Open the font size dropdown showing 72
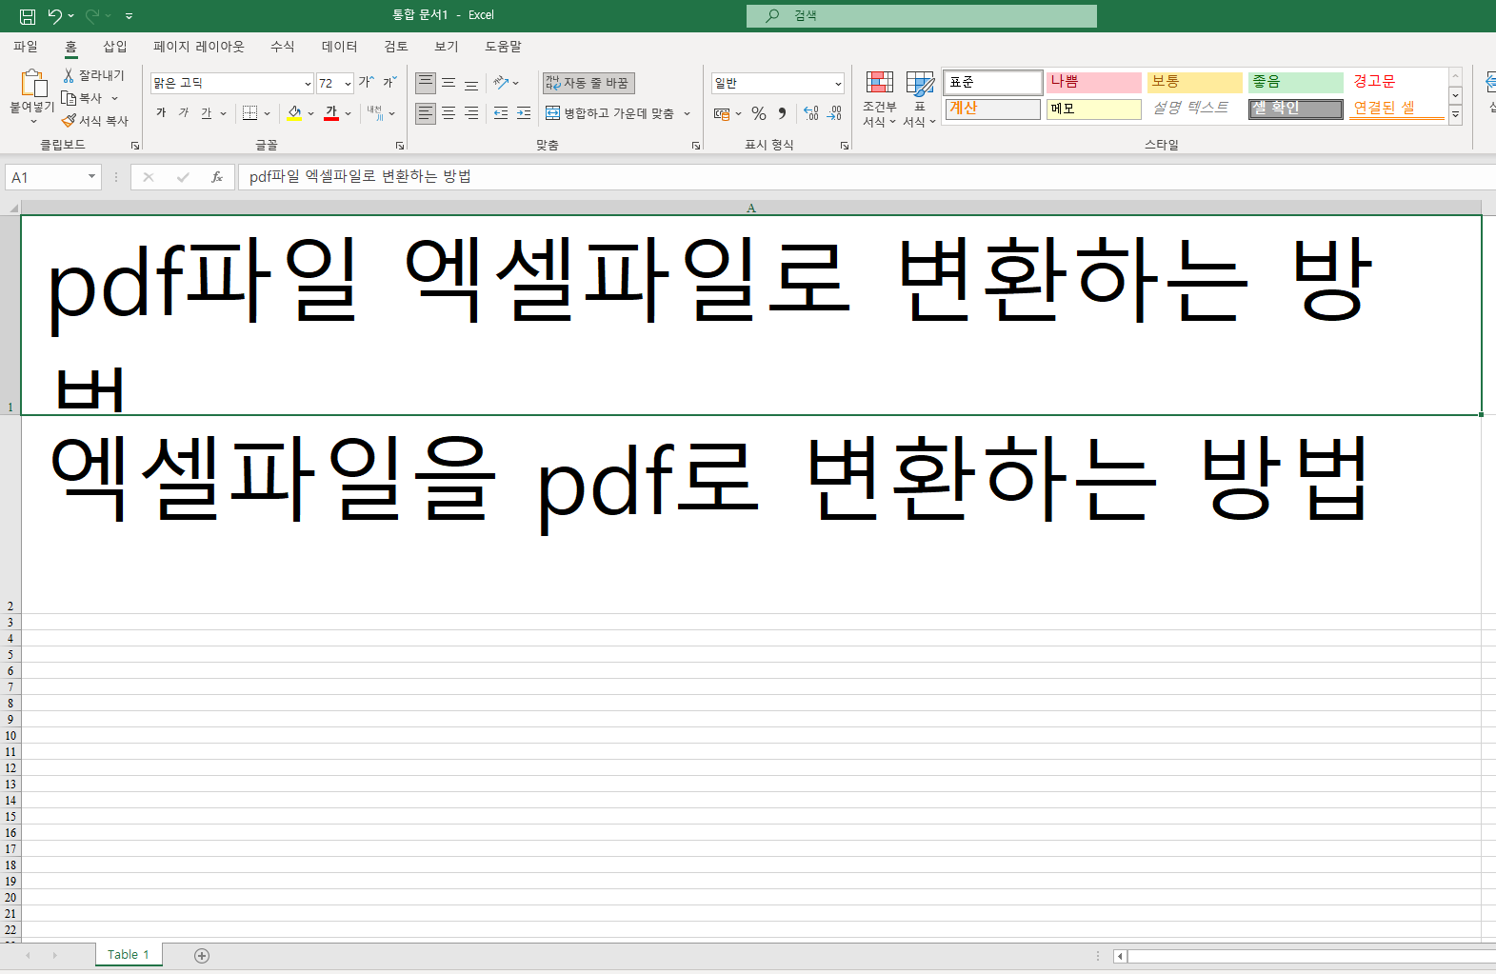 [x=348, y=84]
